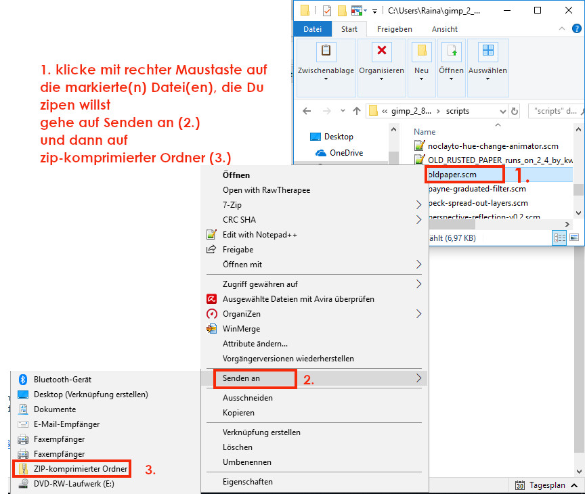Select file oldpaper.scm
The image size is (585, 494).
(x=499, y=175)
